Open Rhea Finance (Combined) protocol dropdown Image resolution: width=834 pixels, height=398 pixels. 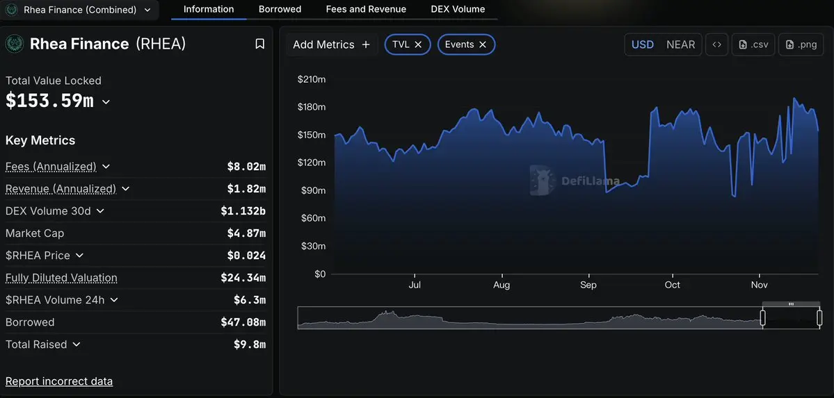(80, 10)
